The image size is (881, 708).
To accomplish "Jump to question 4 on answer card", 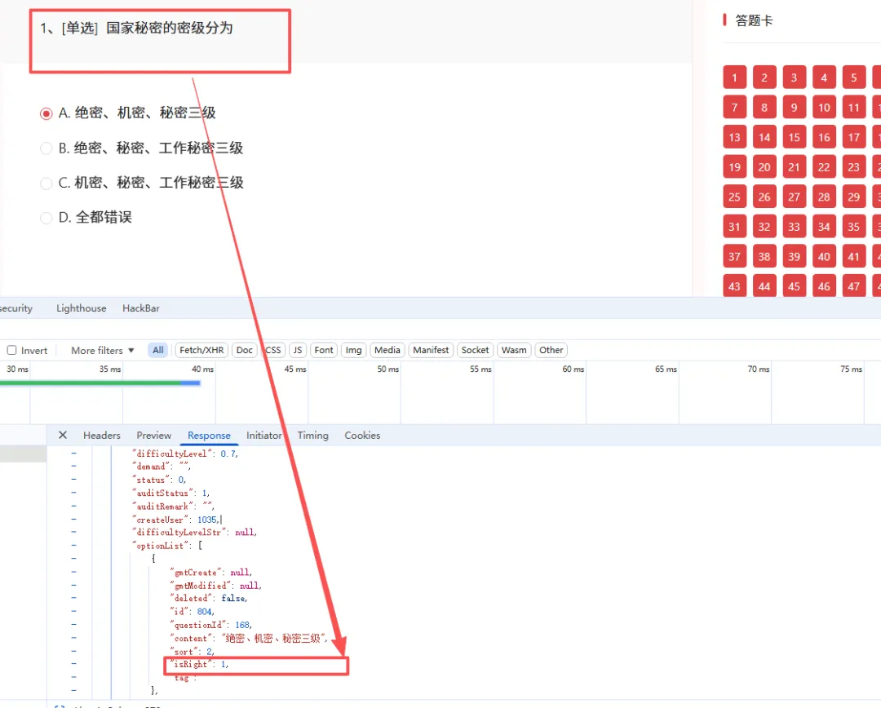I will pos(824,77).
